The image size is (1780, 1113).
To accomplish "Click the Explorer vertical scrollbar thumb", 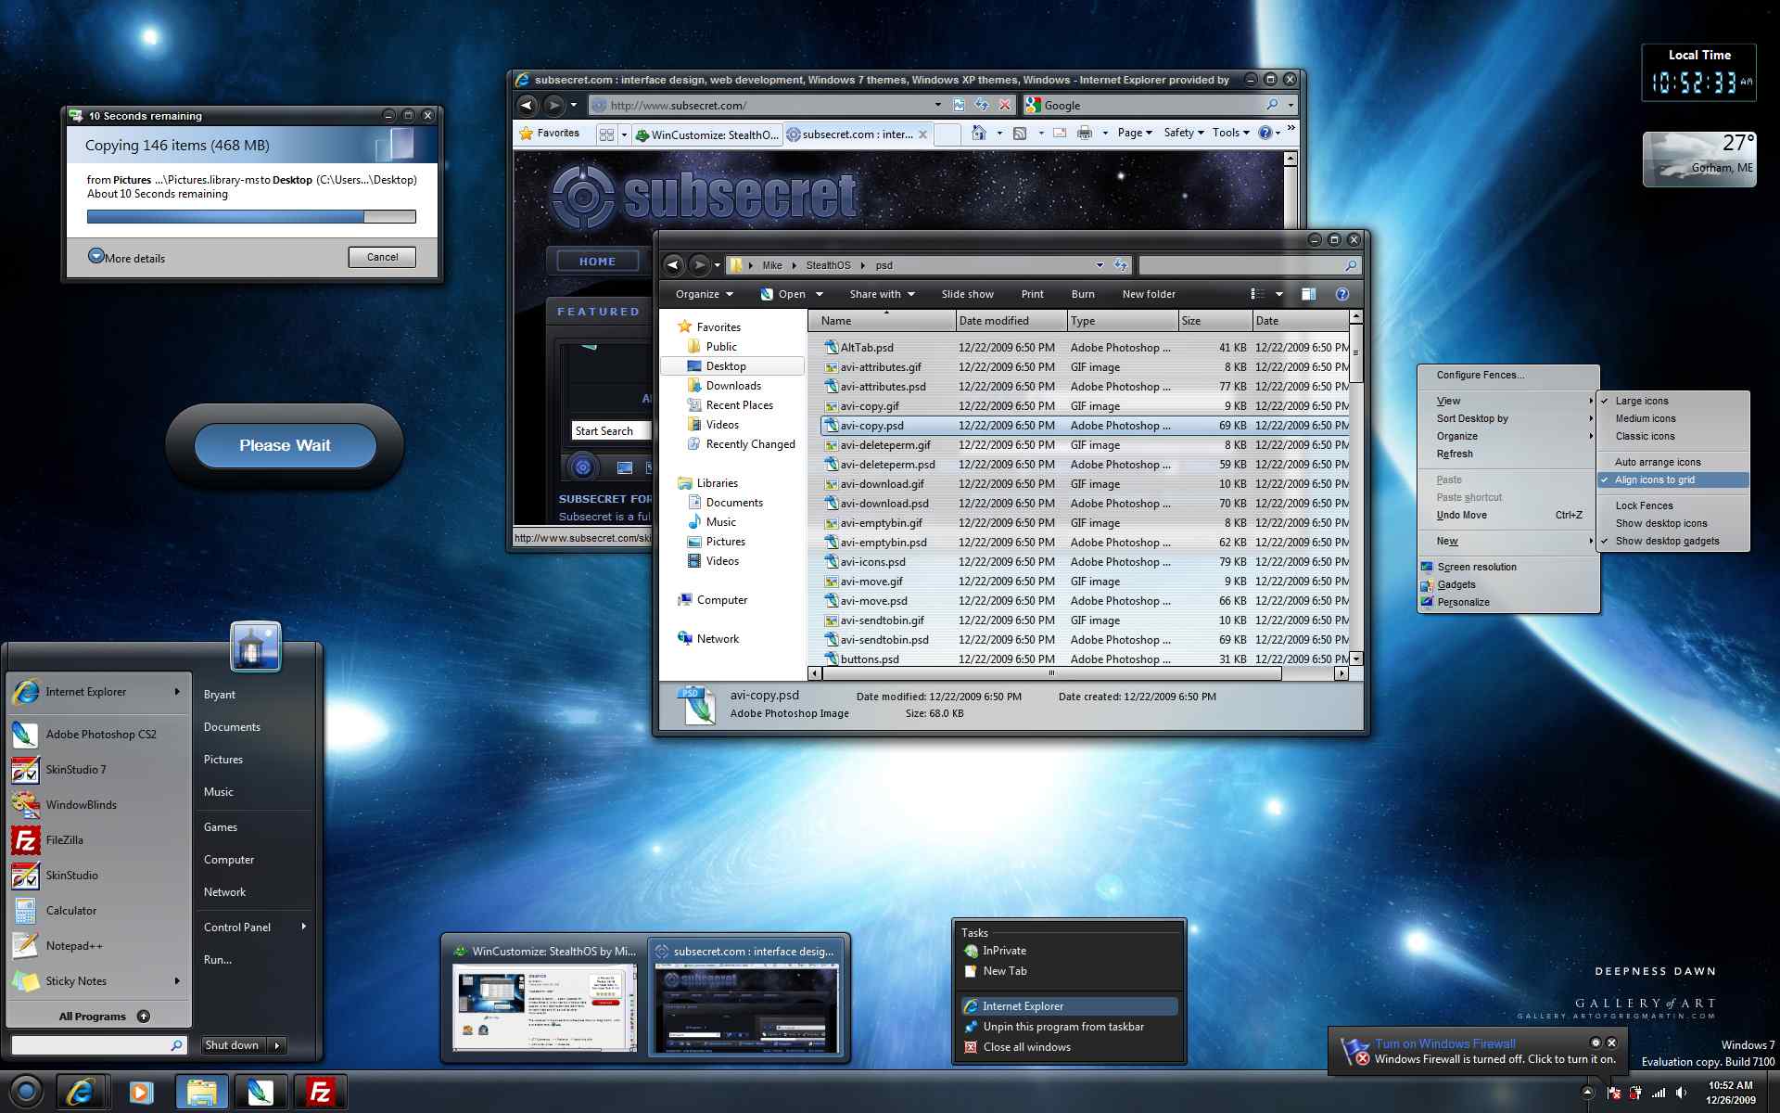I will click(x=1356, y=352).
